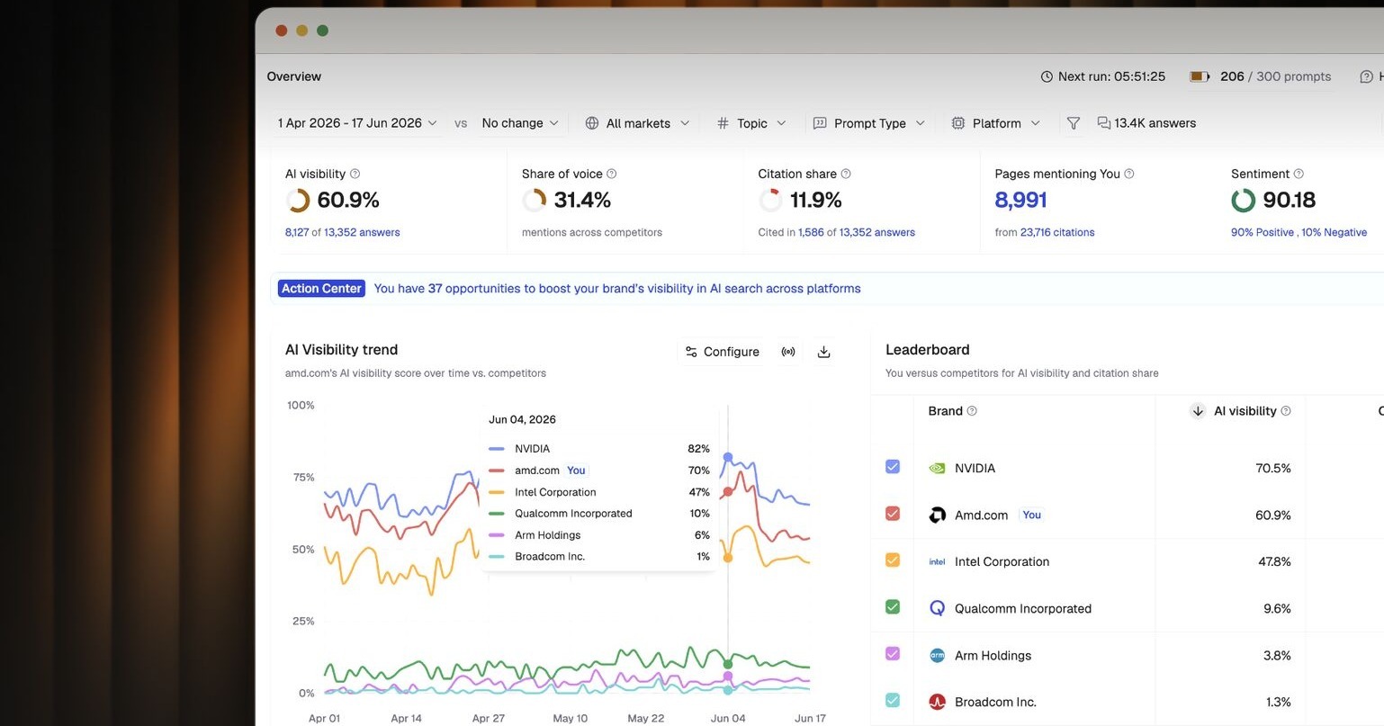This screenshot has height=726, width=1384.
Task: Click the hash icon in Topic filter
Action: (723, 123)
